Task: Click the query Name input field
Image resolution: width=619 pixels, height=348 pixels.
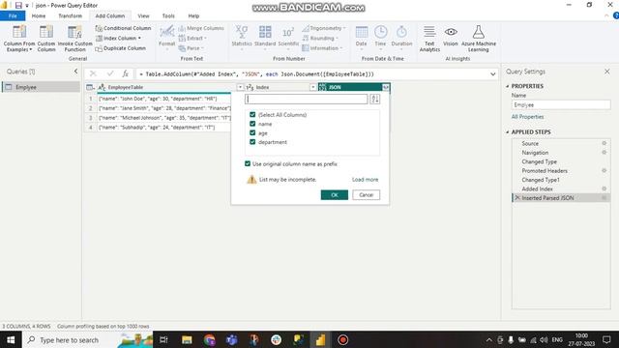Action: coord(561,105)
